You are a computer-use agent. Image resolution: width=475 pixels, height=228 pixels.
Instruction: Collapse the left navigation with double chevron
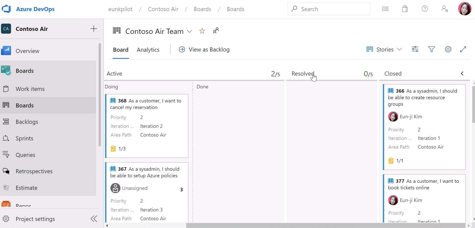(94, 219)
